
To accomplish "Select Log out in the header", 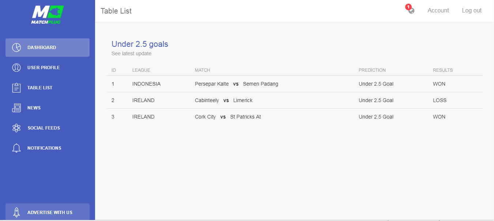I will (x=472, y=11).
